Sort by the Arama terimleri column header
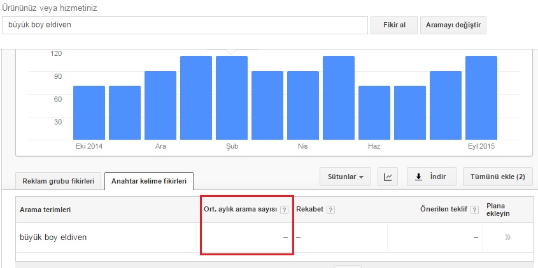 45,210
